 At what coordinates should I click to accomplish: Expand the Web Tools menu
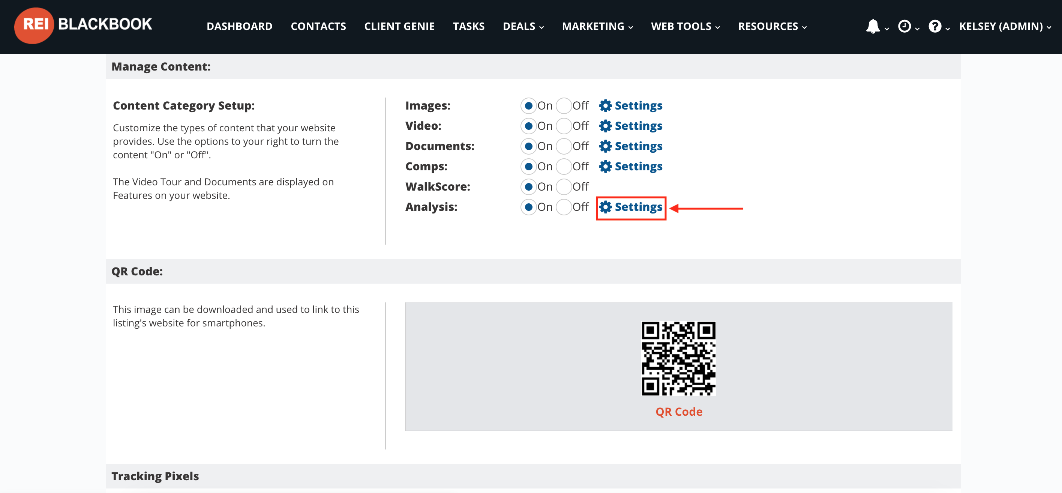[x=685, y=26]
